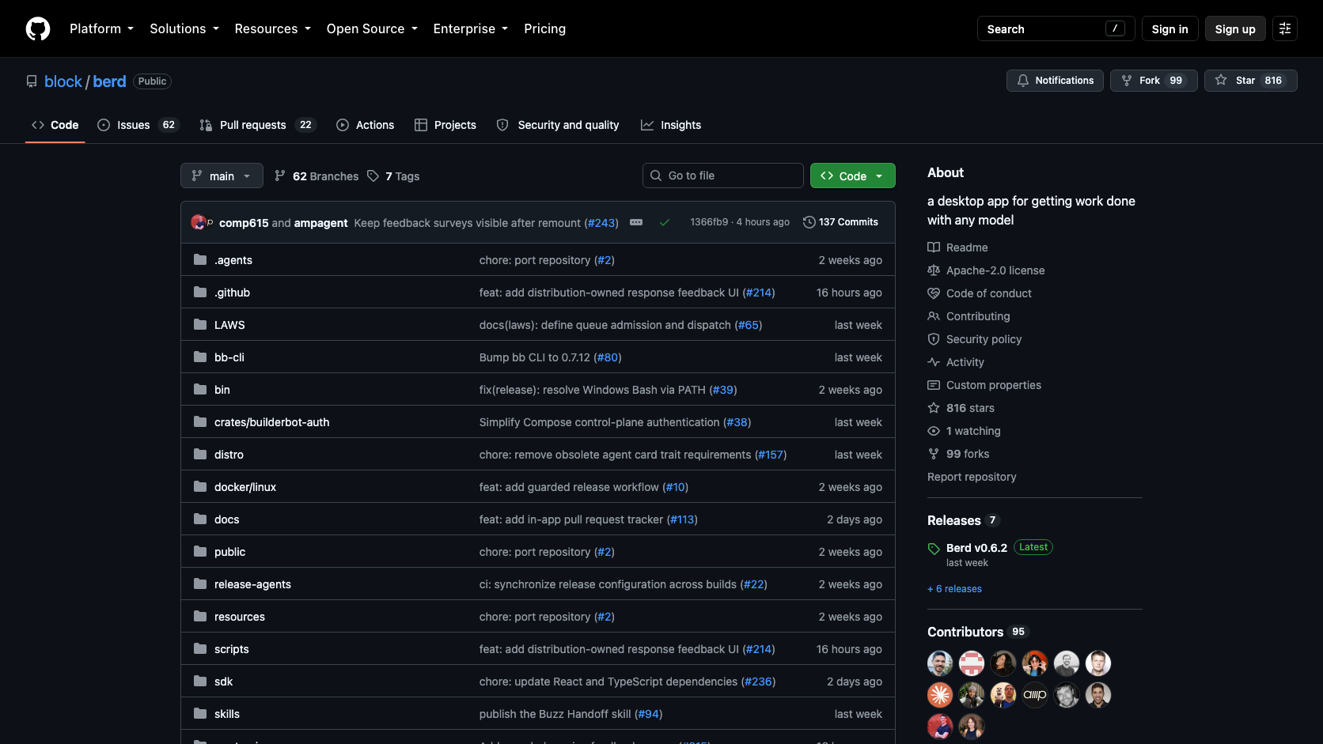Open the crates/builderbot-auth folder
The width and height of the screenshot is (1323, 744).
[271, 422]
